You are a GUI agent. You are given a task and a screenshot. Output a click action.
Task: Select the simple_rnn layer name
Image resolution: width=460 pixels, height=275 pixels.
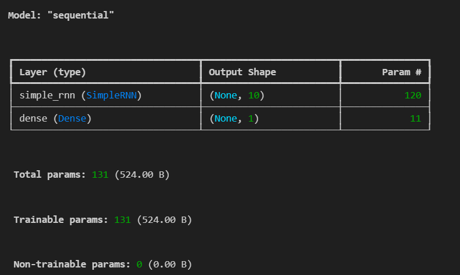tap(44, 95)
